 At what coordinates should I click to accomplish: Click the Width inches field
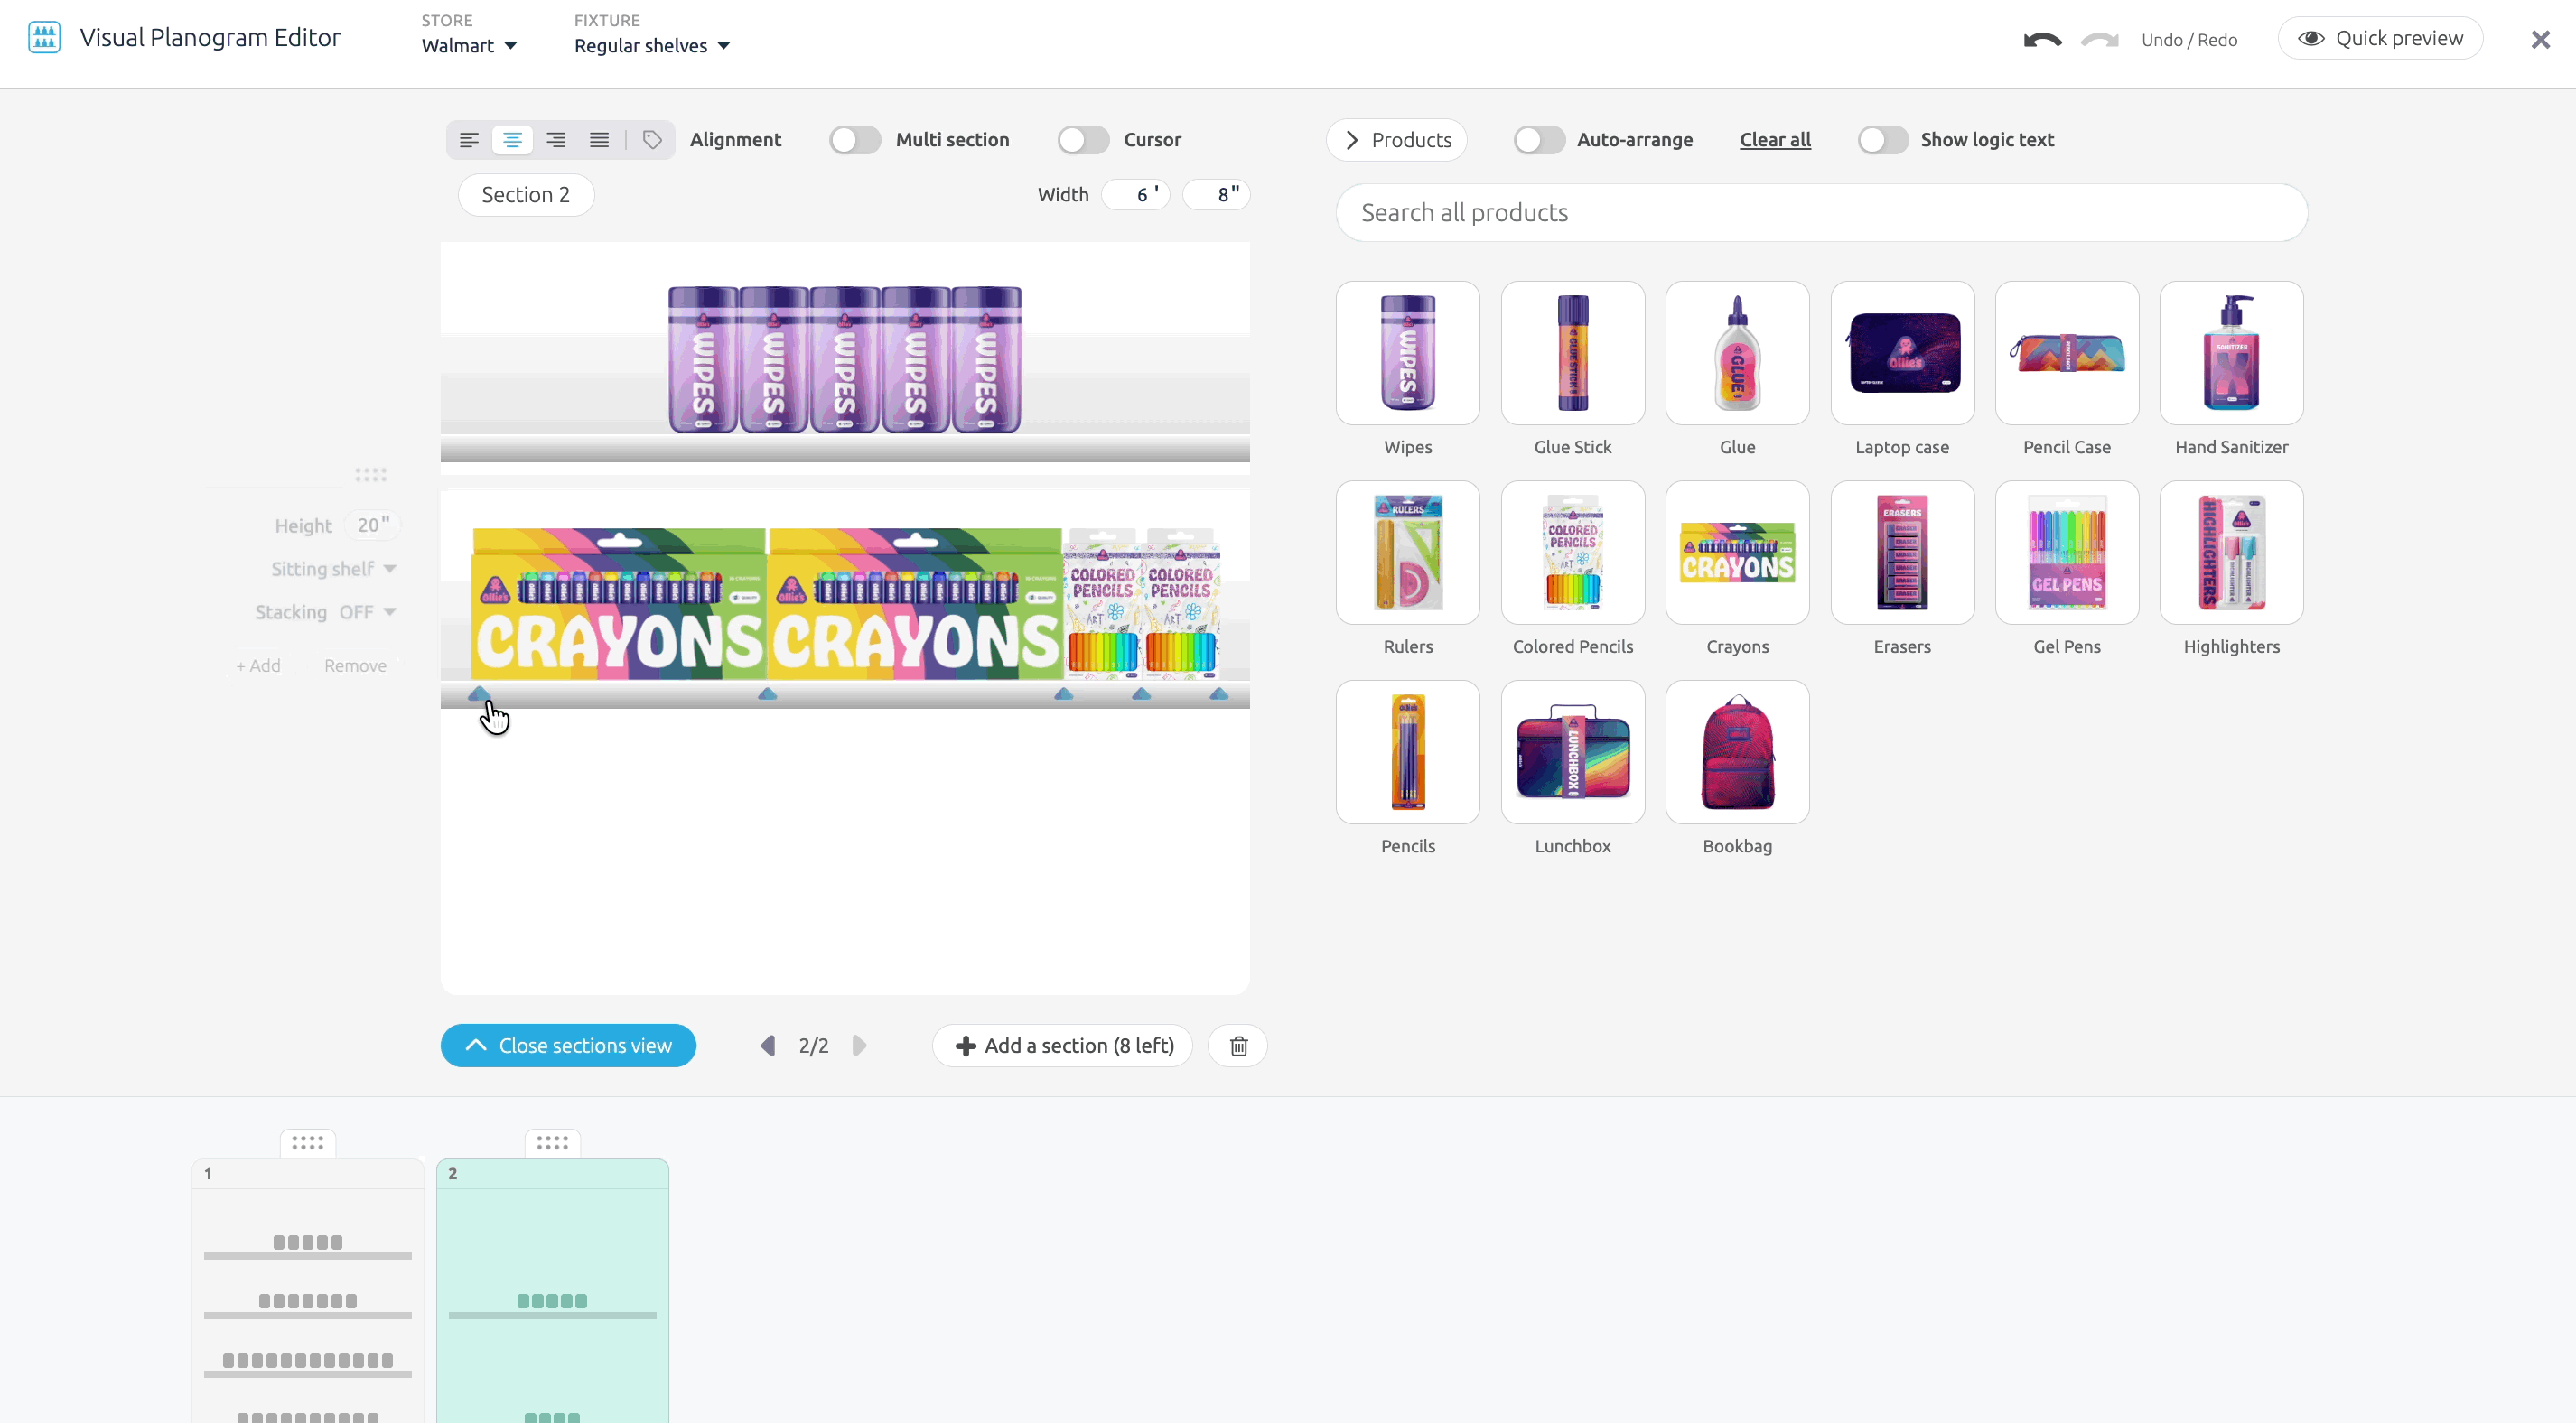1217,195
